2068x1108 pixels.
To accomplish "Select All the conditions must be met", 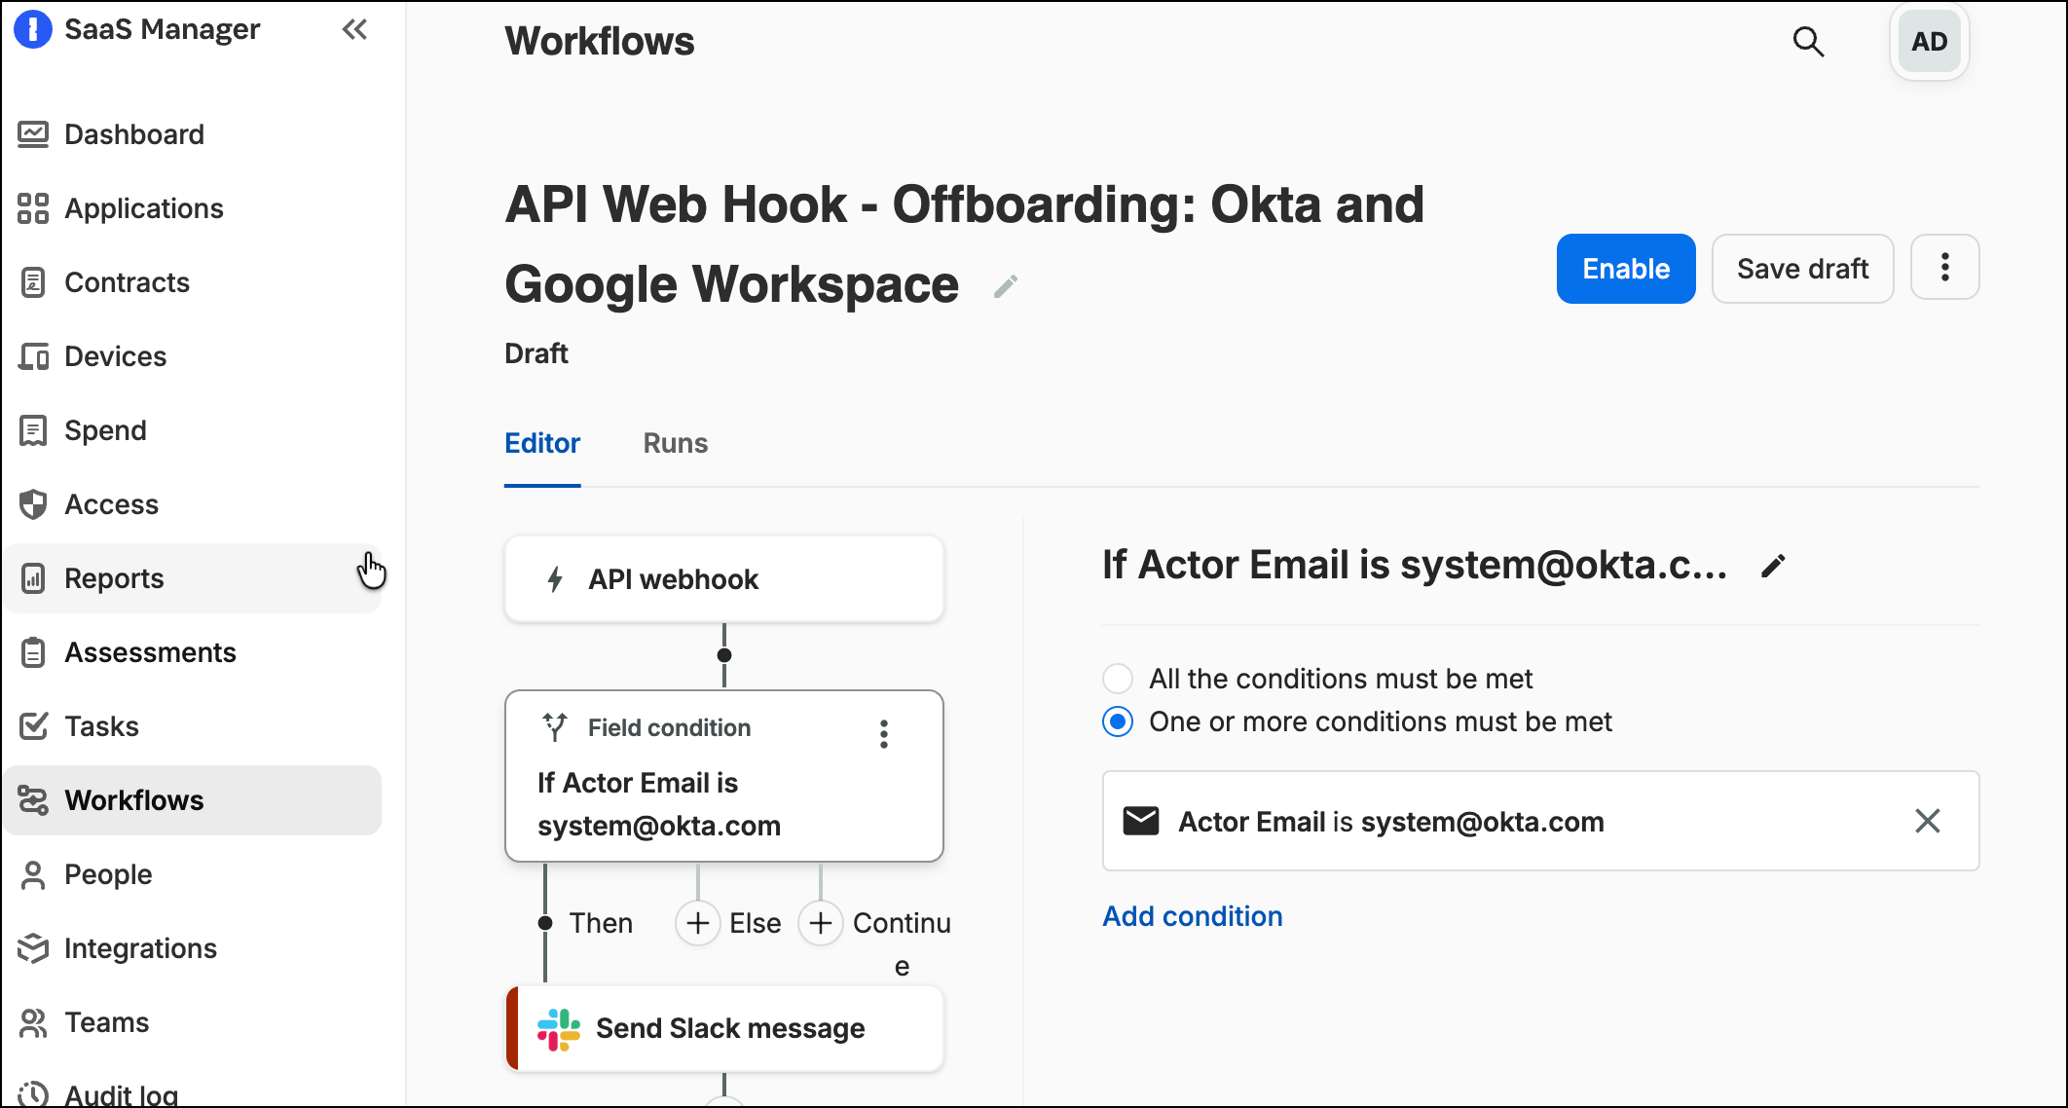I will (x=1118, y=679).
